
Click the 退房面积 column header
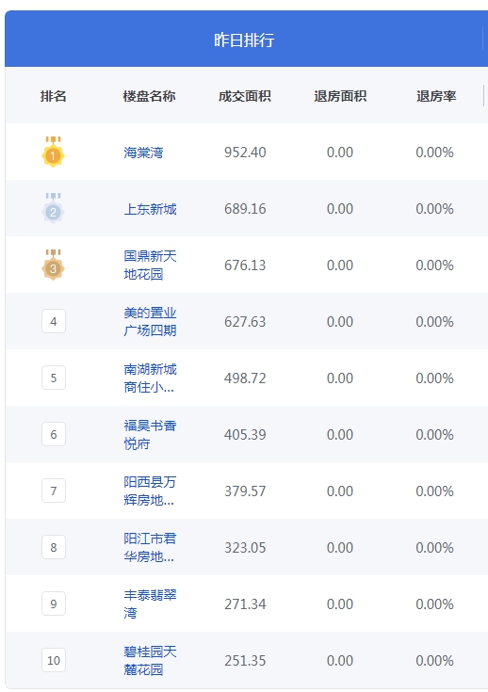340,96
